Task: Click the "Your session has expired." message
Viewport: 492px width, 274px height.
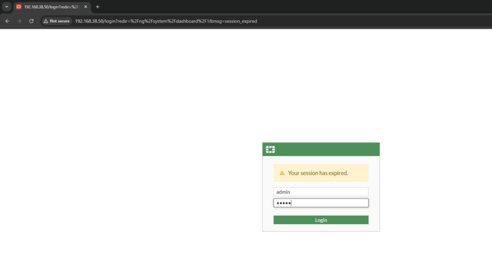Action: 318,173
